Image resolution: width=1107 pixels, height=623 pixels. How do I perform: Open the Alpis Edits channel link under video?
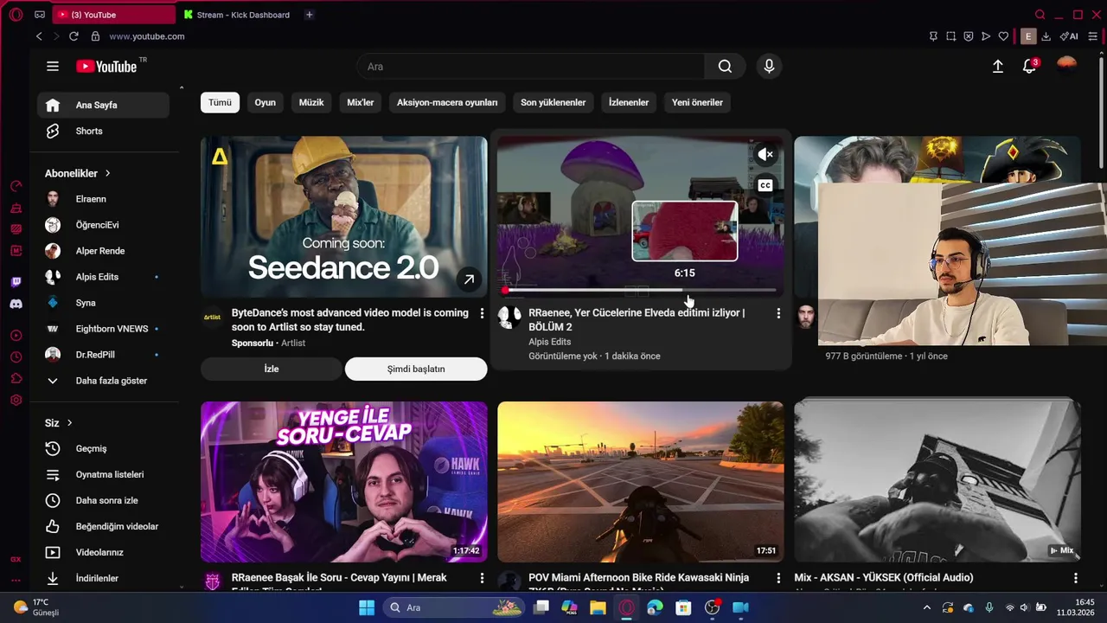tap(550, 342)
